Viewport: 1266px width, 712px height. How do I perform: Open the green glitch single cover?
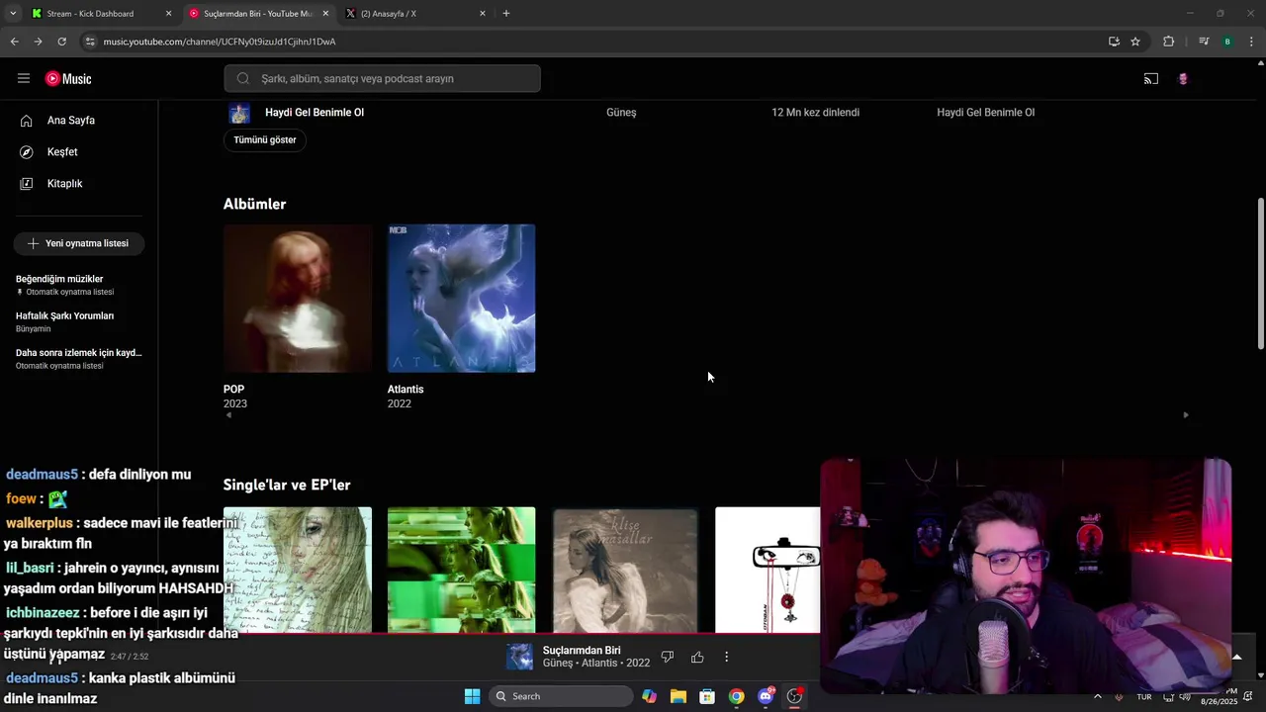(x=461, y=570)
